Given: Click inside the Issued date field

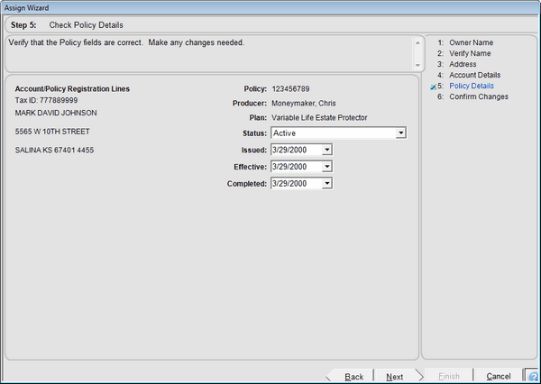Looking at the screenshot, I should coord(295,150).
